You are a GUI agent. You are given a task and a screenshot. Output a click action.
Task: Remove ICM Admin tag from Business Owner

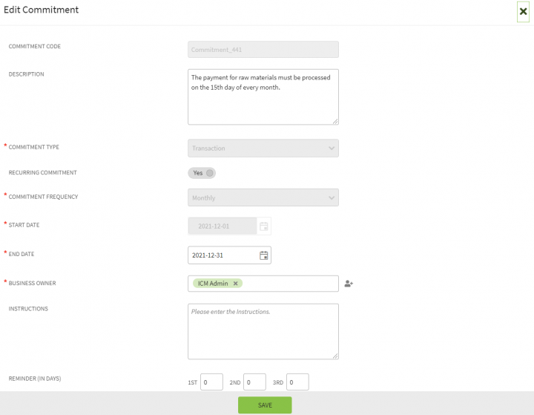236,284
